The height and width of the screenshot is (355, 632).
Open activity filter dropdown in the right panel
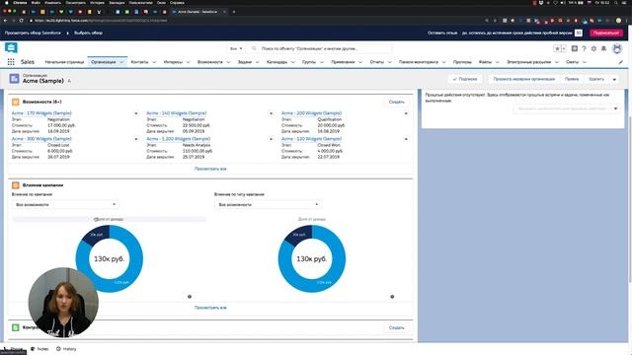click(x=566, y=108)
